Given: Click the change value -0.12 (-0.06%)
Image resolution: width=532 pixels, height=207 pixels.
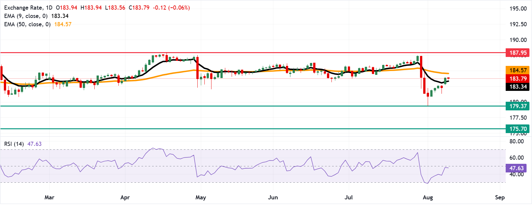Looking at the screenshot, I should pyautogui.click(x=172, y=8).
